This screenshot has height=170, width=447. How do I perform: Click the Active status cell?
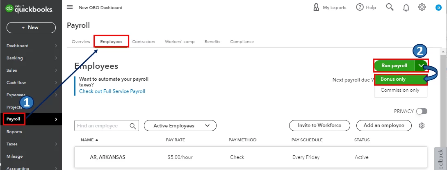click(x=361, y=157)
